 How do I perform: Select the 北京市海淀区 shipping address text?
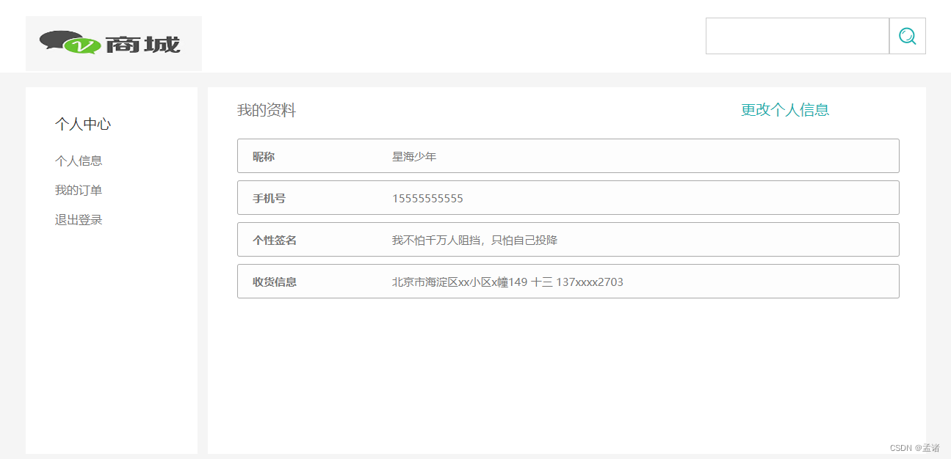tap(507, 282)
